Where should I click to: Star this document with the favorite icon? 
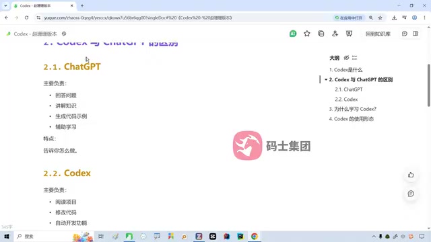307,34
